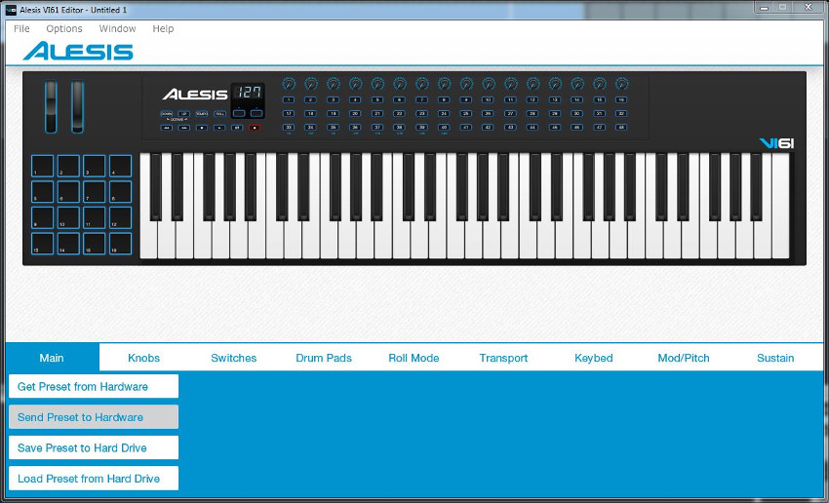The width and height of the screenshot is (829, 503).
Task: Select the knob above switch button 12
Action: (x=533, y=84)
